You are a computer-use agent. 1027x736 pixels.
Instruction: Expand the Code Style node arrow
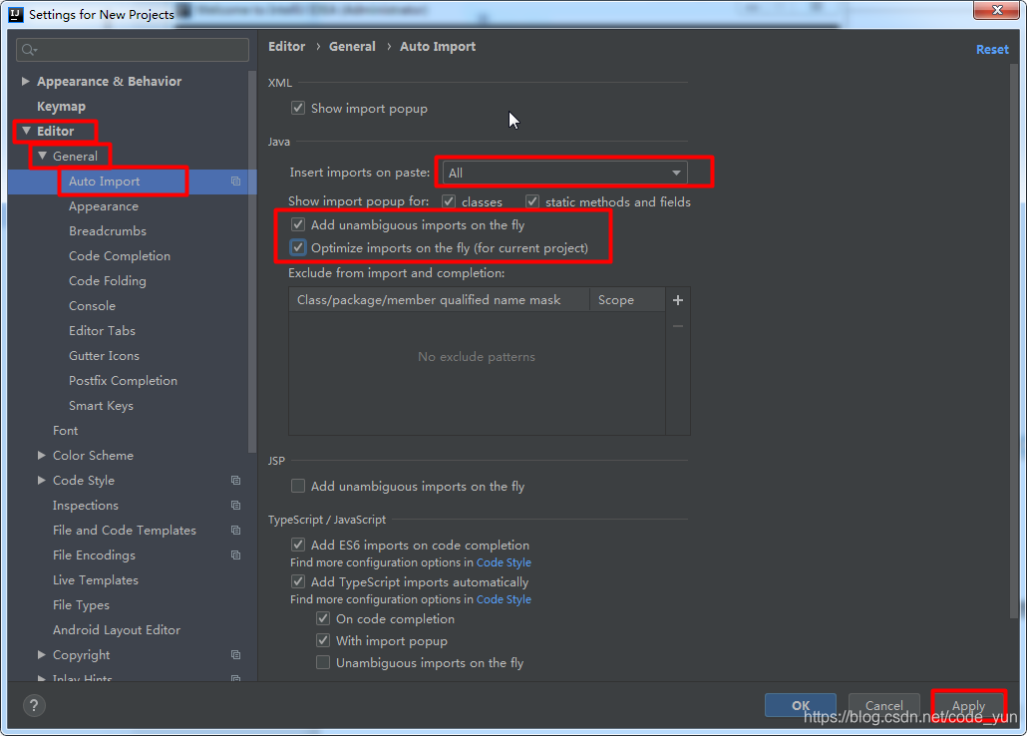point(41,481)
